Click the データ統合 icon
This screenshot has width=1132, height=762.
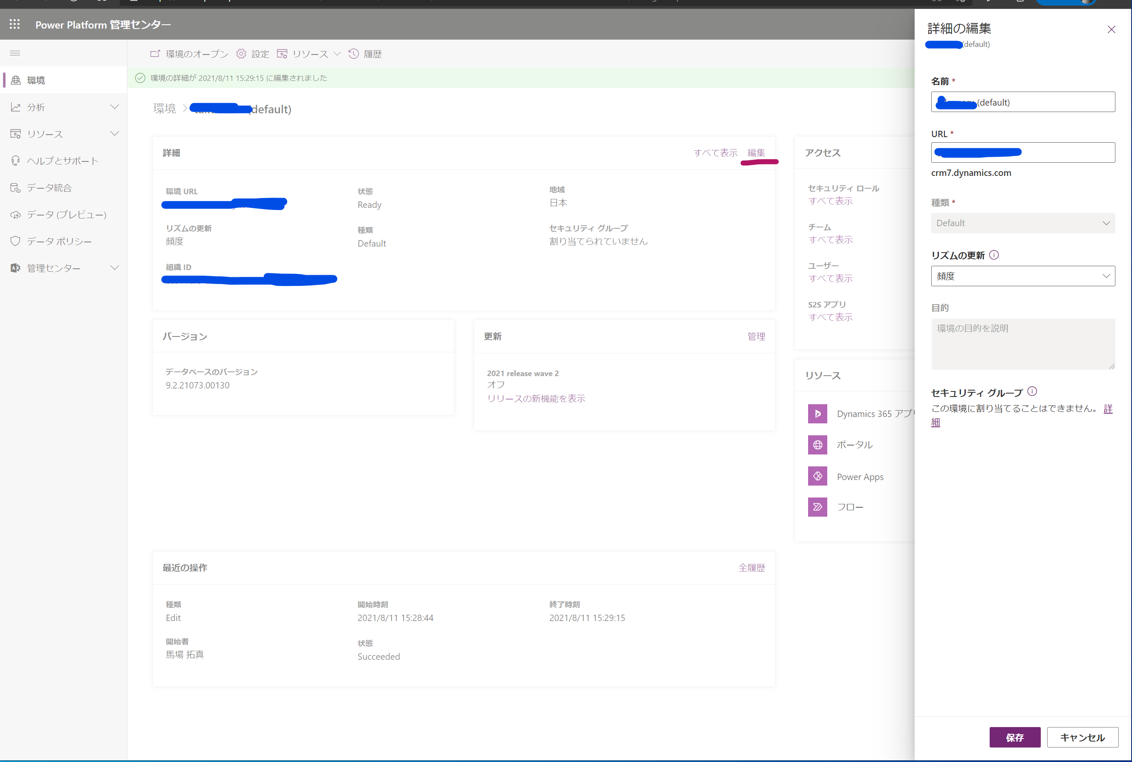click(16, 187)
